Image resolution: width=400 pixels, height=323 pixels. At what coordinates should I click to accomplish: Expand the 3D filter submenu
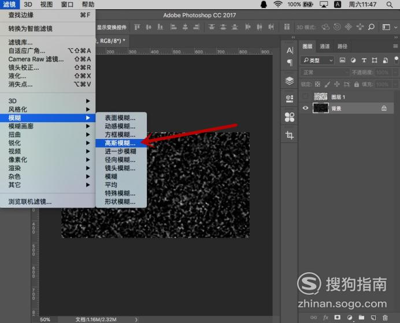pos(48,101)
